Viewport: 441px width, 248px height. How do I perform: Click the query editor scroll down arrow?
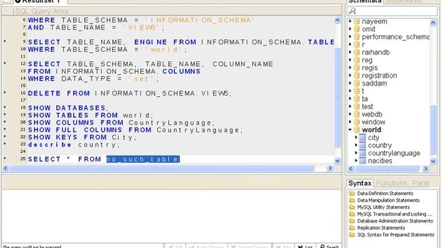coord(337,161)
